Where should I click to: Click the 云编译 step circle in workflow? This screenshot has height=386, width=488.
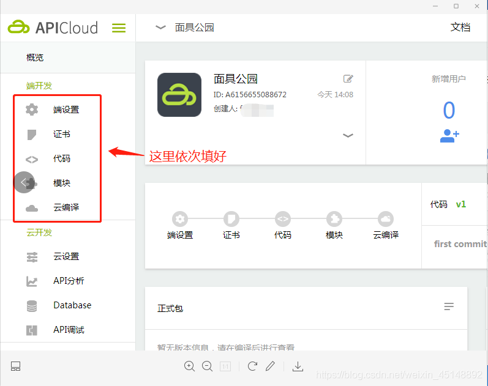coord(386,219)
